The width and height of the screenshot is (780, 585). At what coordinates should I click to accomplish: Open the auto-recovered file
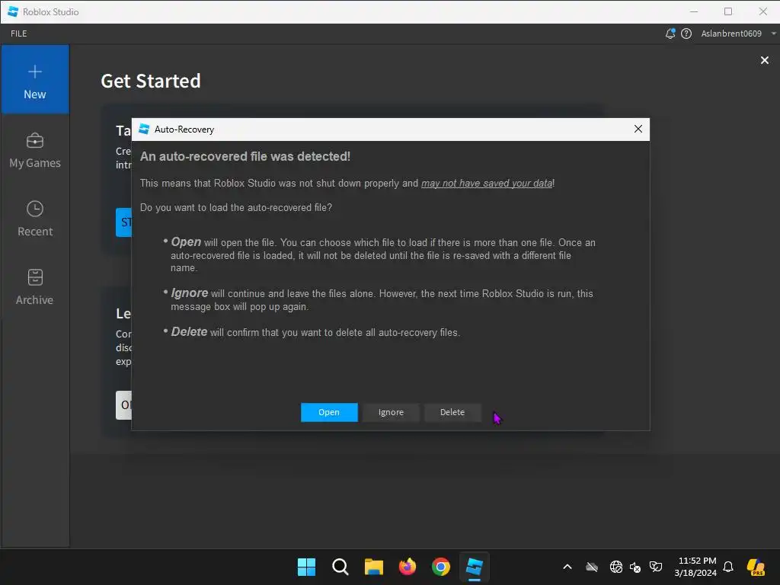329,412
